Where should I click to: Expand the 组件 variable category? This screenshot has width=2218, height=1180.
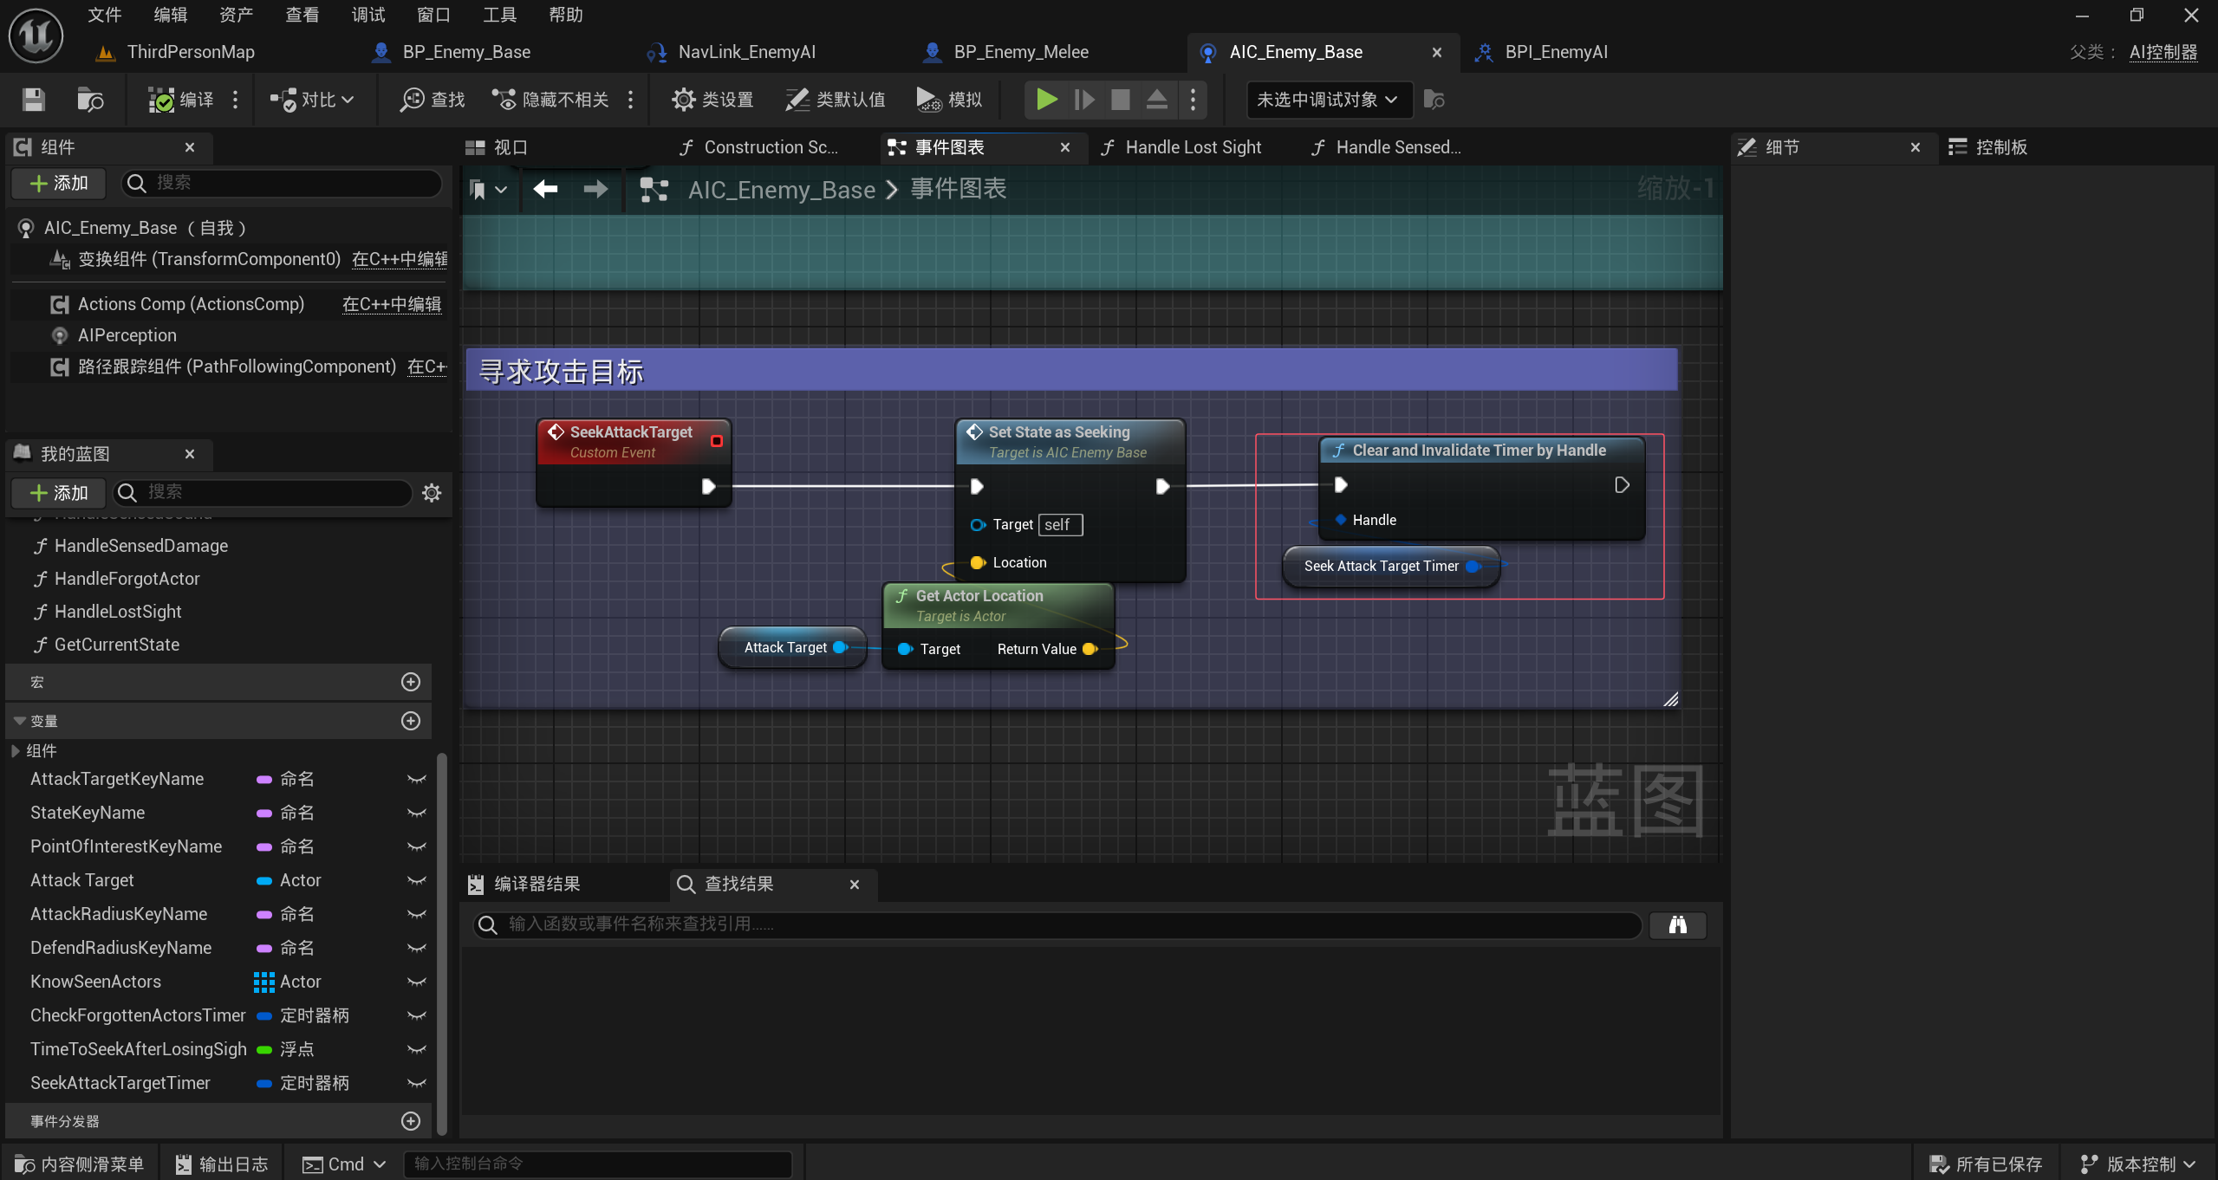pos(16,751)
